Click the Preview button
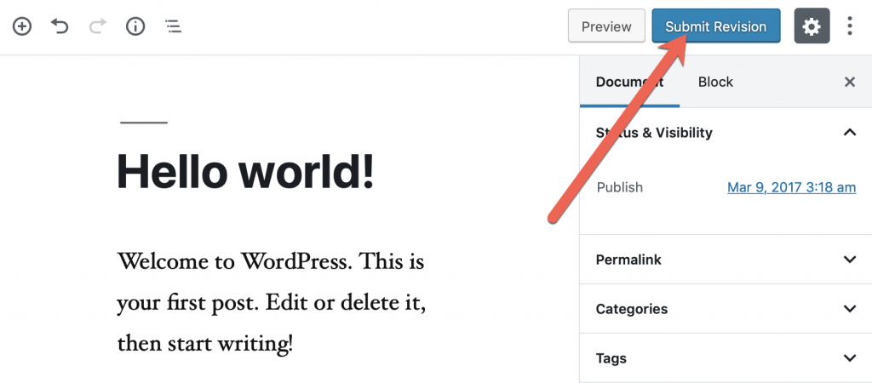 click(x=606, y=26)
